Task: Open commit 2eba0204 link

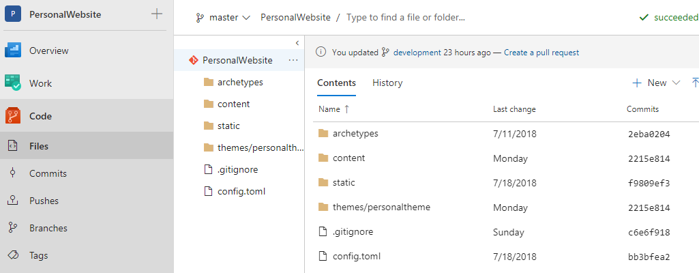Action: point(648,134)
